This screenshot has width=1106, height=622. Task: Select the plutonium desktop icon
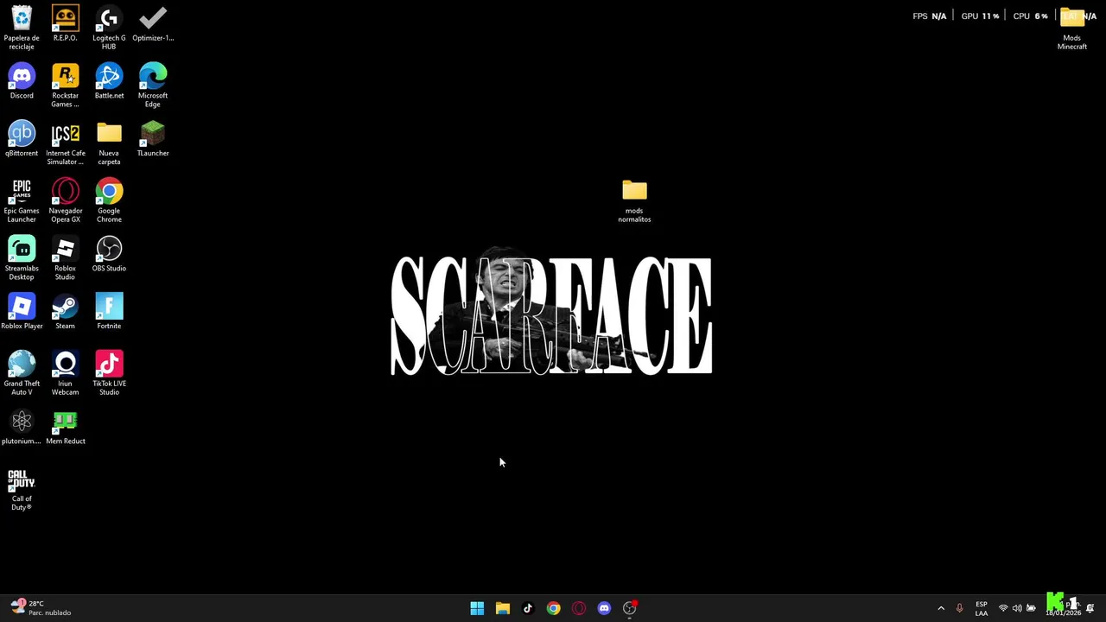pyautogui.click(x=22, y=427)
